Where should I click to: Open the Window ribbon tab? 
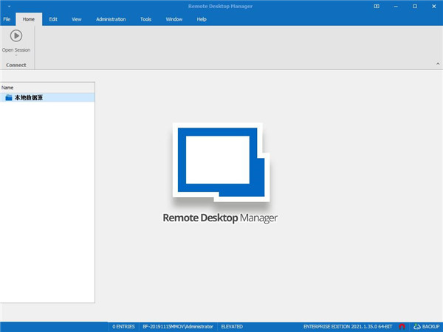[174, 19]
